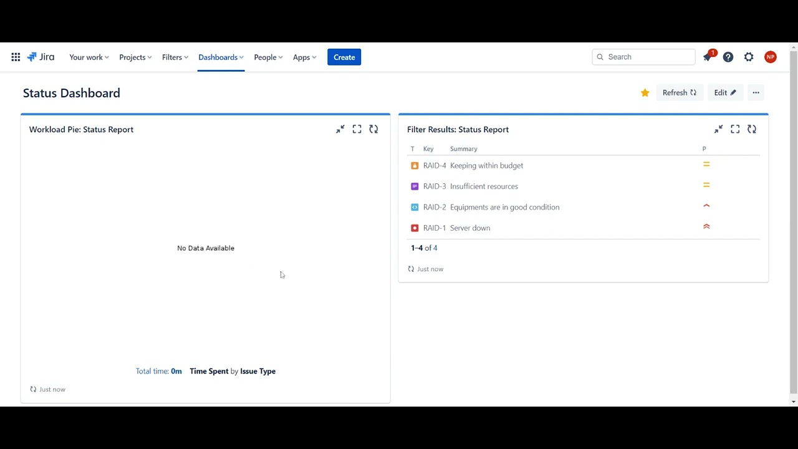Viewport: 798px width, 449px height.
Task: Expand the Apps dropdown
Action: coord(305,57)
